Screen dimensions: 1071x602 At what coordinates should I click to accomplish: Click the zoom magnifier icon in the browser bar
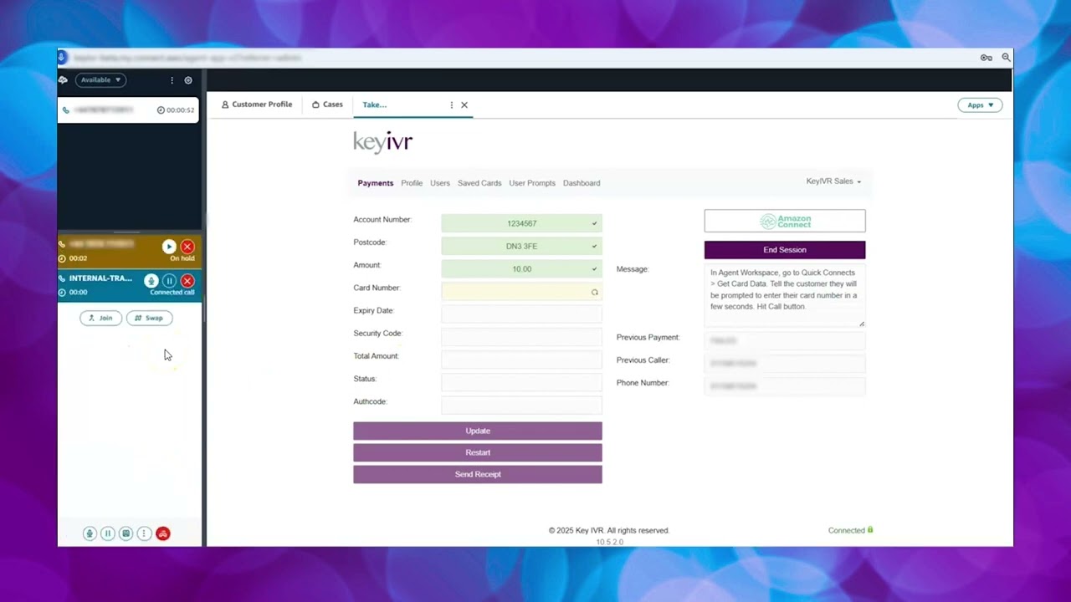coord(1006,58)
